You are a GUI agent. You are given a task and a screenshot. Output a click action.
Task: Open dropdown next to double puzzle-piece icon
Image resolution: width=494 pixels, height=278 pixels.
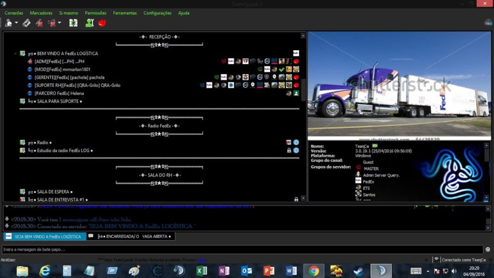(59, 23)
